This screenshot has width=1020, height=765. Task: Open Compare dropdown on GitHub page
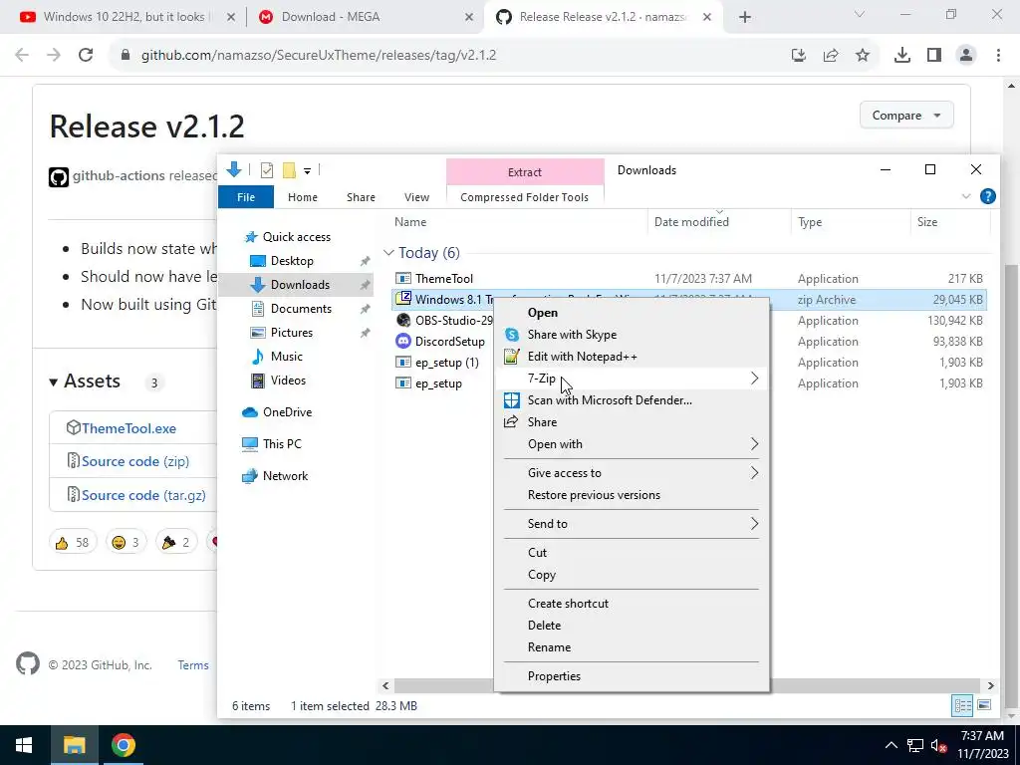point(906,116)
